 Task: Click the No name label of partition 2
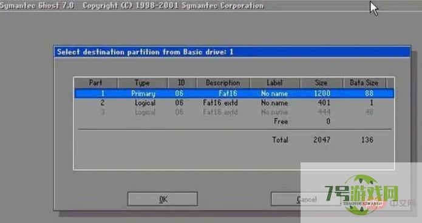pyautogui.click(x=274, y=102)
